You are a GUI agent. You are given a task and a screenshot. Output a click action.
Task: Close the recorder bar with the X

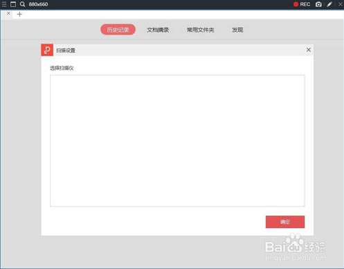341,4
